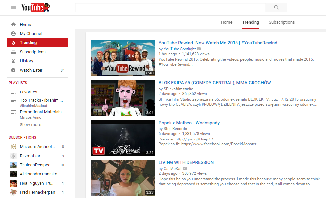Play the BLOK EKIPA cartoon thumbnail
The image size is (326, 198).
click(123, 98)
